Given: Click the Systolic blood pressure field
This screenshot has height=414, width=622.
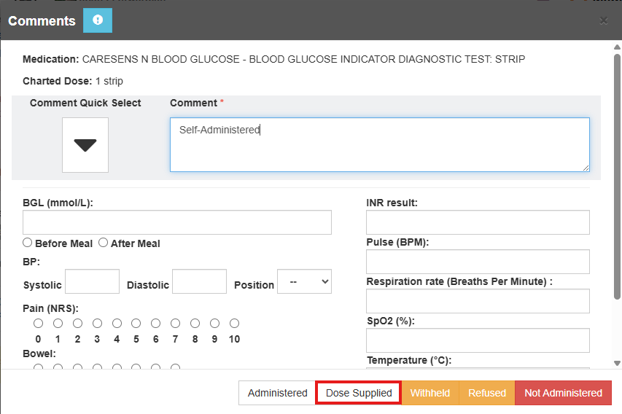Looking at the screenshot, I should coord(93,282).
